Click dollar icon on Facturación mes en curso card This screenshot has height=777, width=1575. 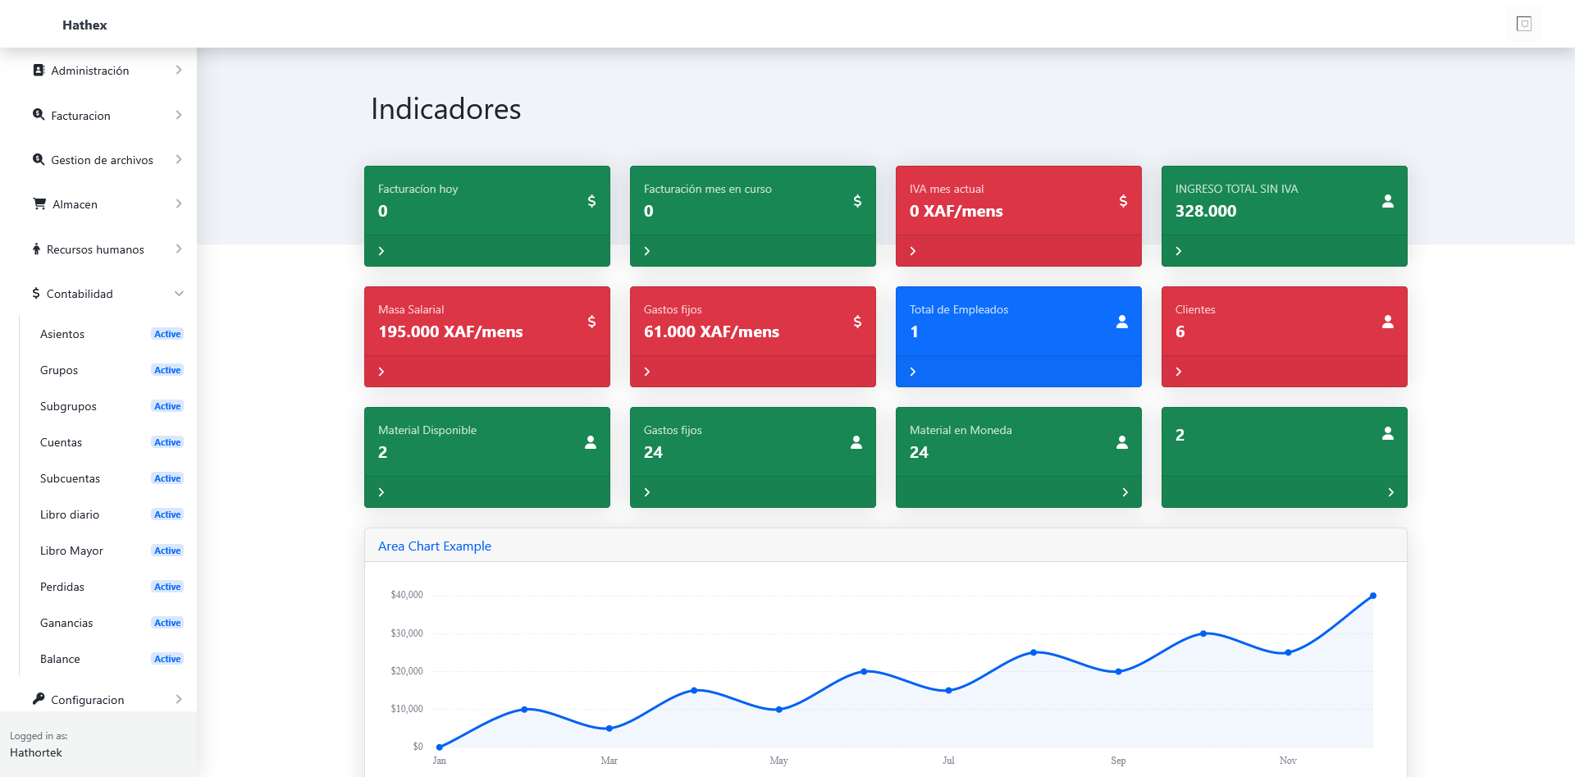(x=857, y=201)
